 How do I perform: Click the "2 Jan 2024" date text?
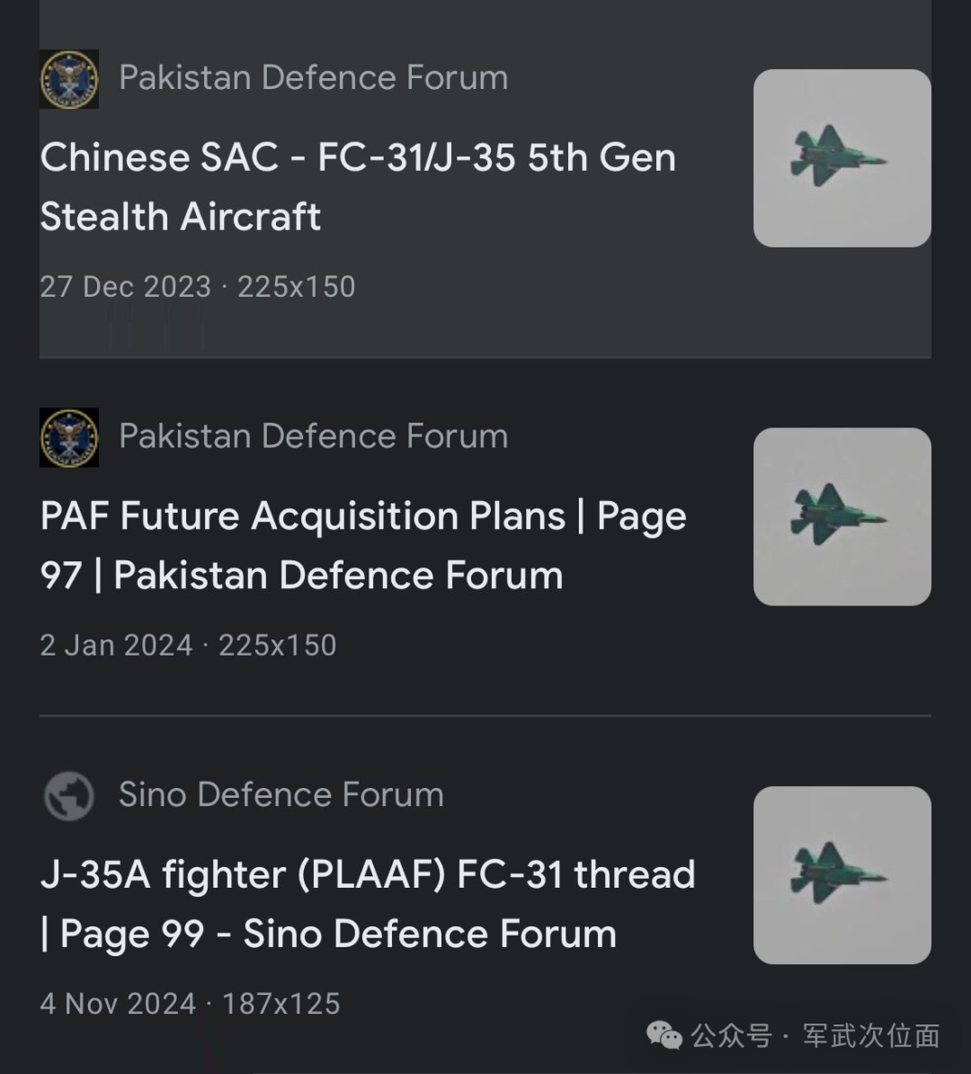click(x=116, y=645)
